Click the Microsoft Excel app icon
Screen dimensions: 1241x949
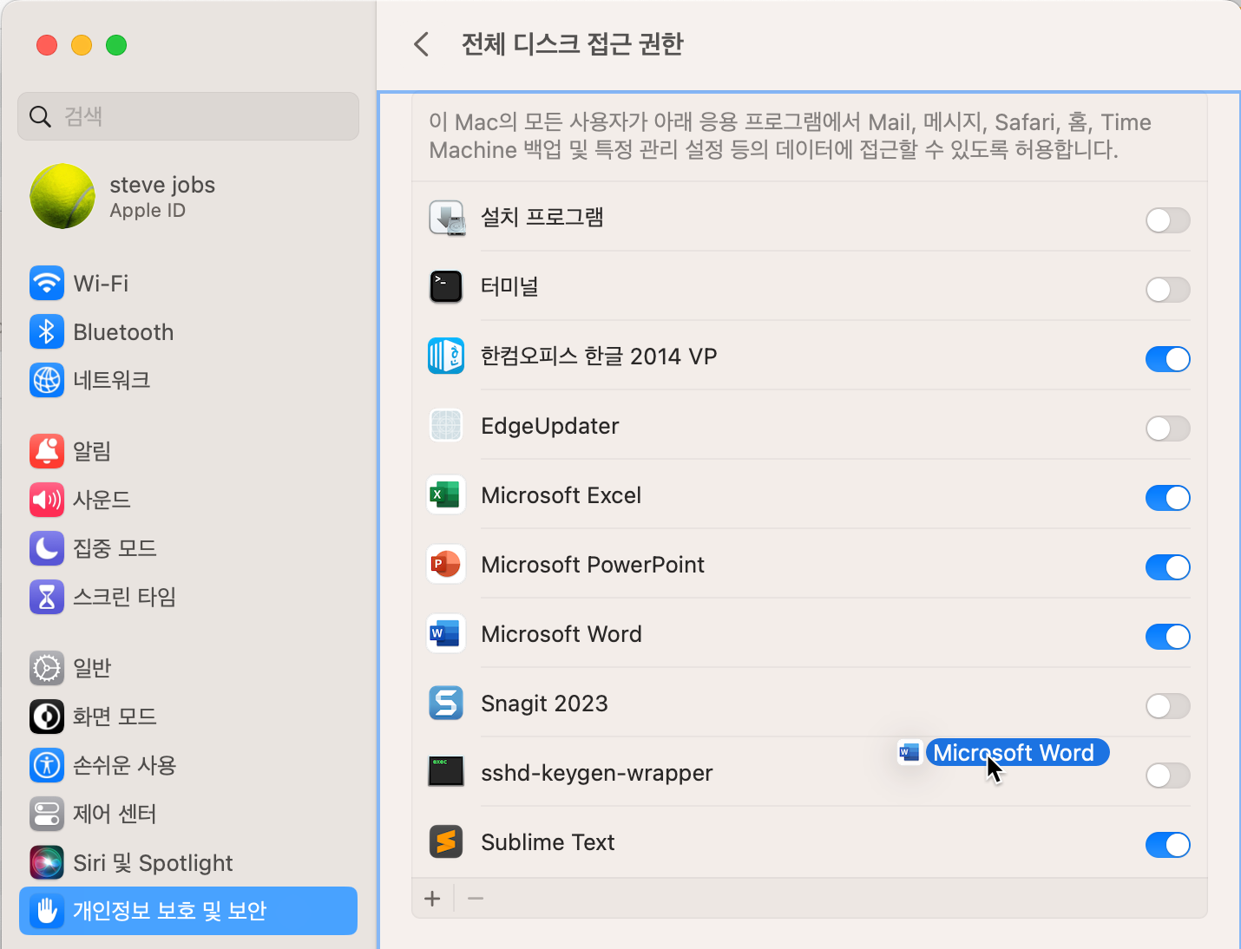point(446,495)
